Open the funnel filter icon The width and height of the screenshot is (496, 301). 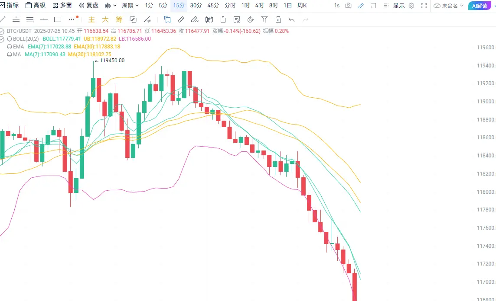(x=264, y=19)
